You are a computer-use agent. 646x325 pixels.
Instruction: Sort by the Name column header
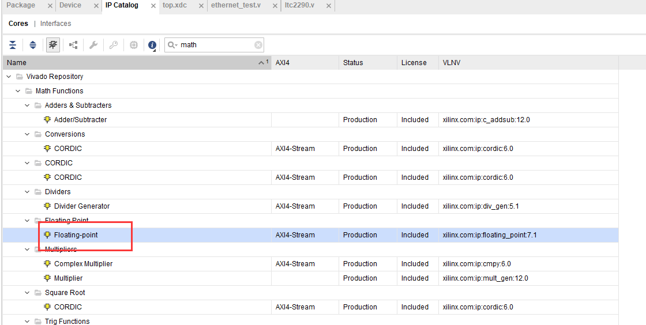(136, 63)
